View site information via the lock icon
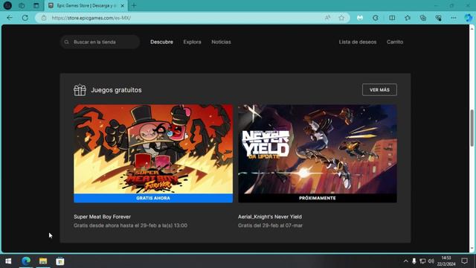This screenshot has height=268, width=476. [x=44, y=18]
